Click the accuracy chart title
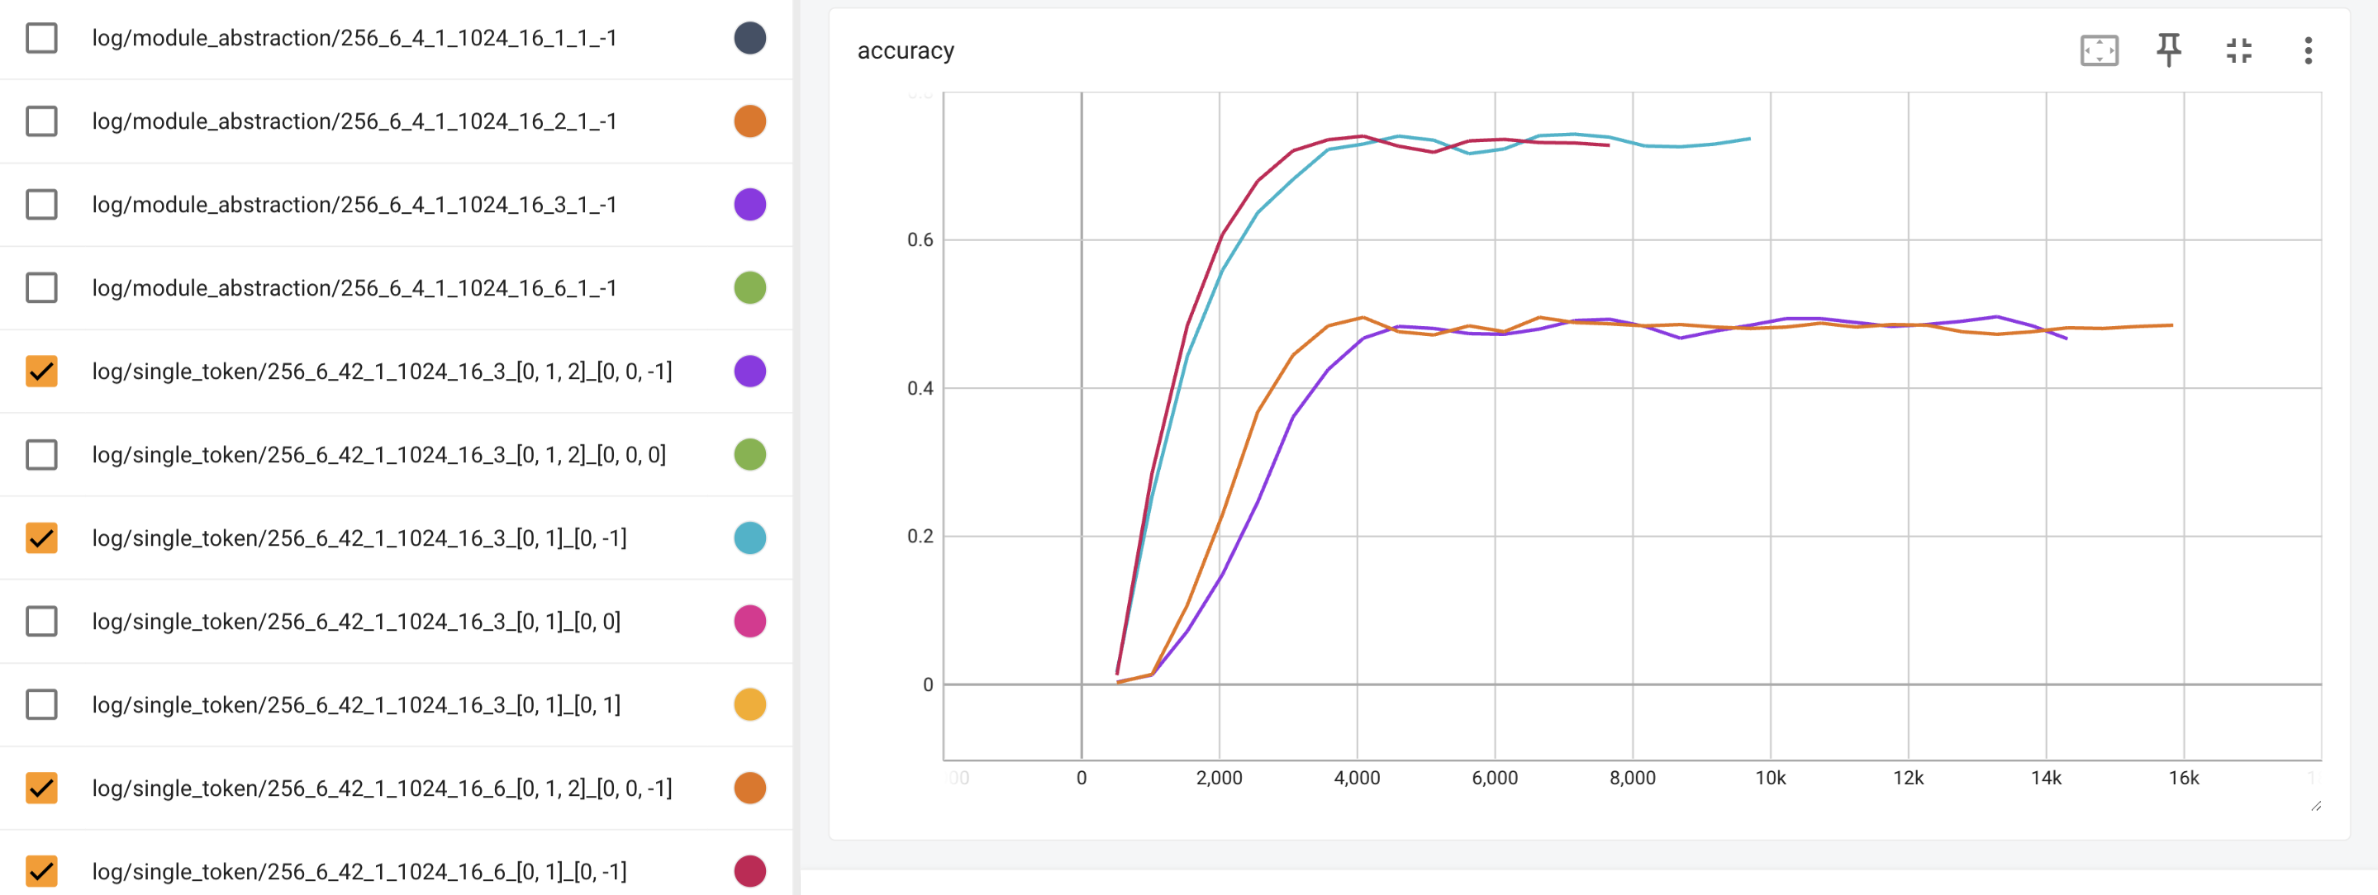This screenshot has width=2378, height=895. (x=905, y=50)
